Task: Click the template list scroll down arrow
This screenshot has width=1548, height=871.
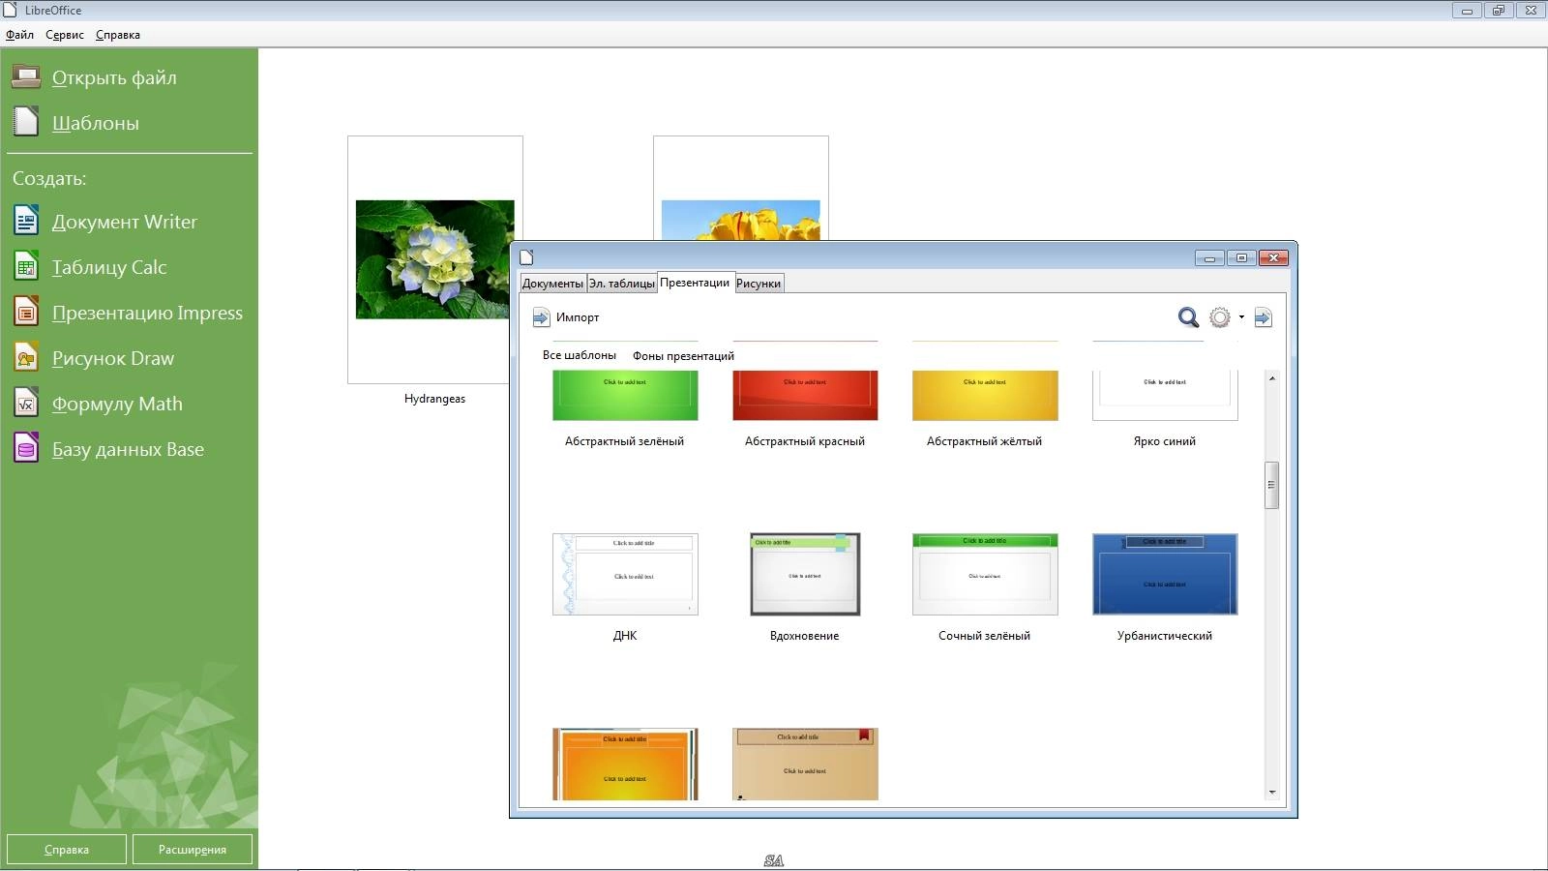Action: [1271, 793]
